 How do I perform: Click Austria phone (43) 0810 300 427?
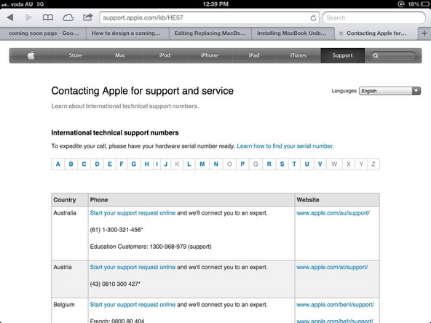coord(115,284)
